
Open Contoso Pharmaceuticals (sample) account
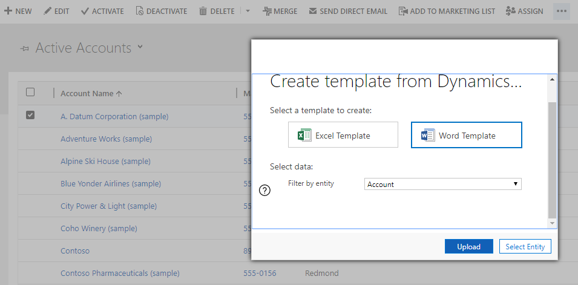[120, 274]
